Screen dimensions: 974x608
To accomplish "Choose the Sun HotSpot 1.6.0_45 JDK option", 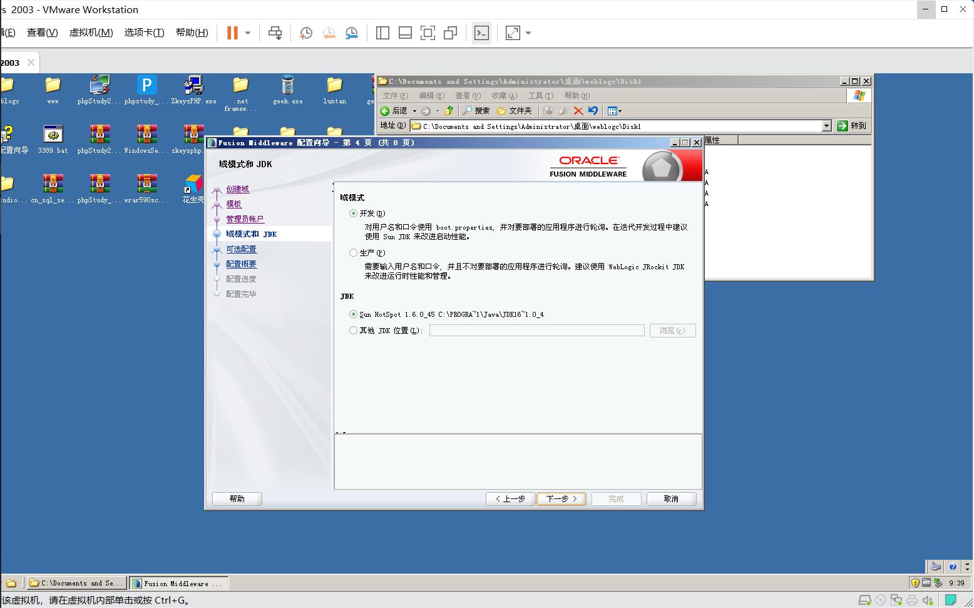I will pyautogui.click(x=353, y=314).
